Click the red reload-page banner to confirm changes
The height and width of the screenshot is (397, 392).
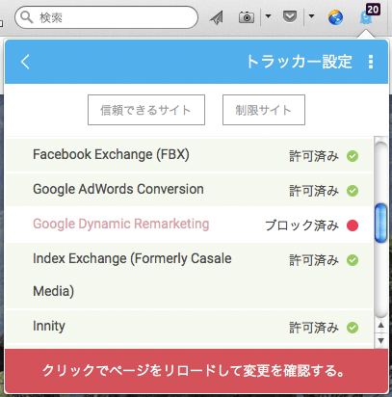coord(196,371)
